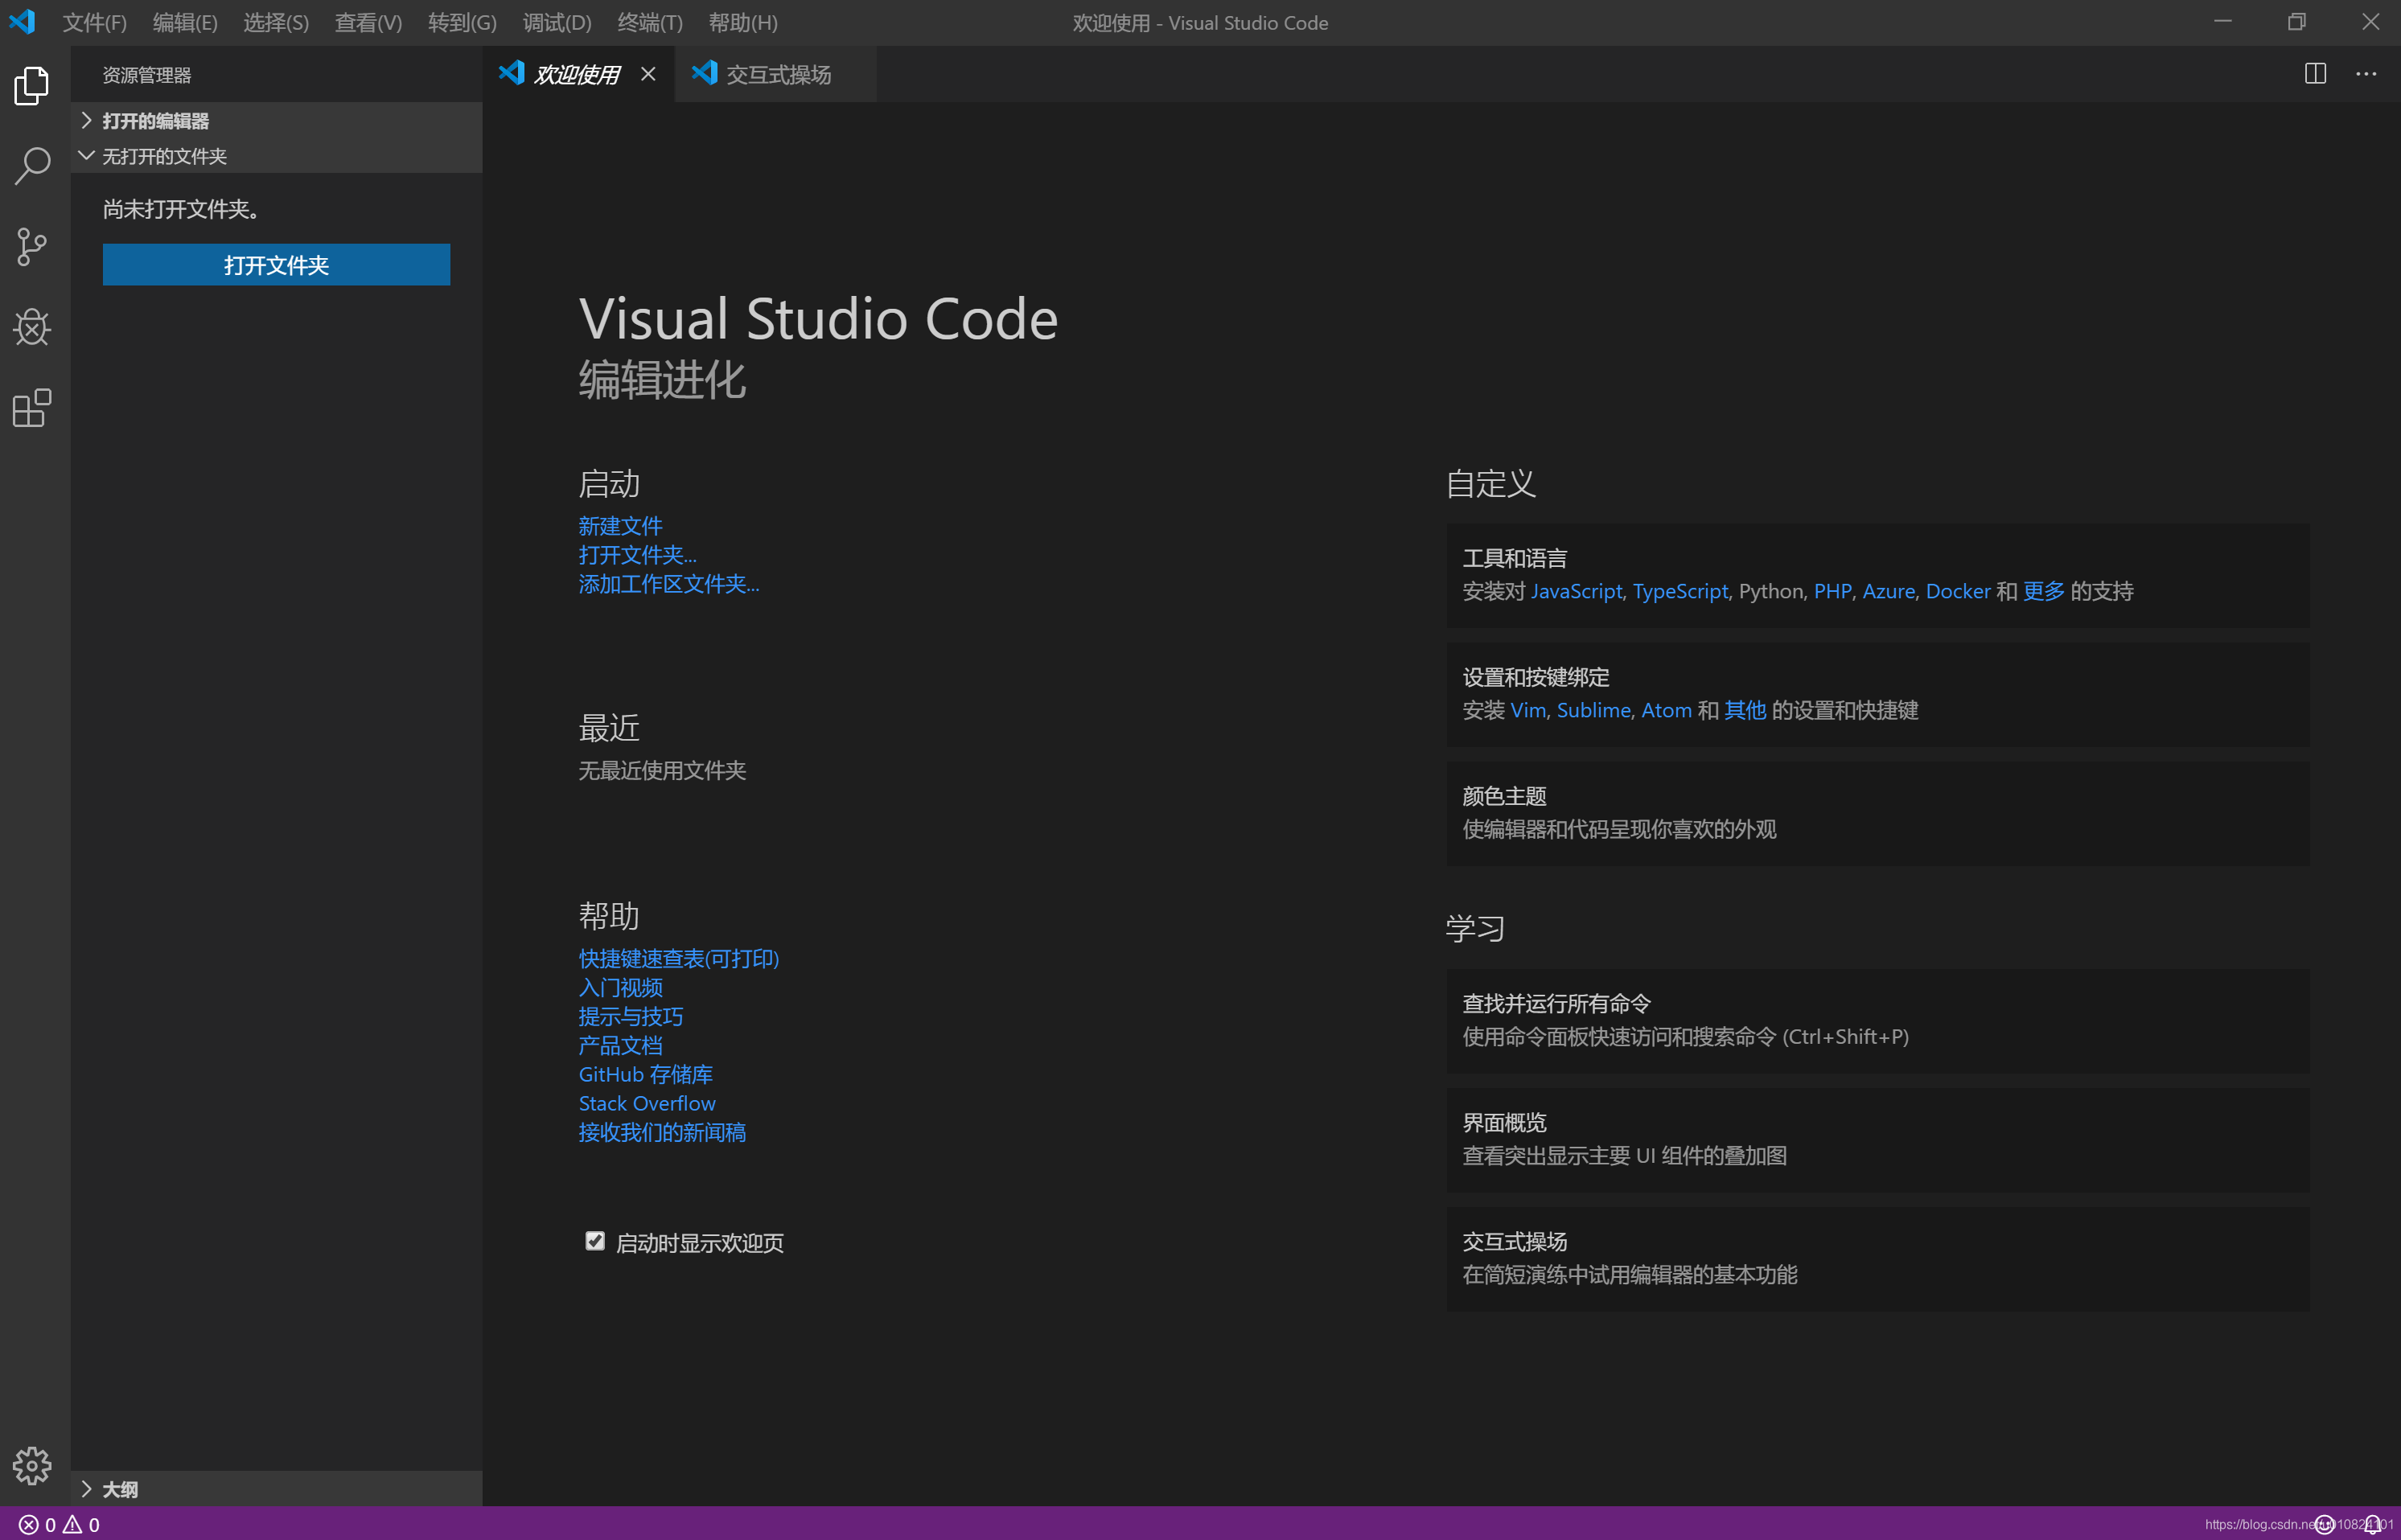Open the Explorer view in activity bar
This screenshot has height=1540, width=2401.
click(x=32, y=86)
